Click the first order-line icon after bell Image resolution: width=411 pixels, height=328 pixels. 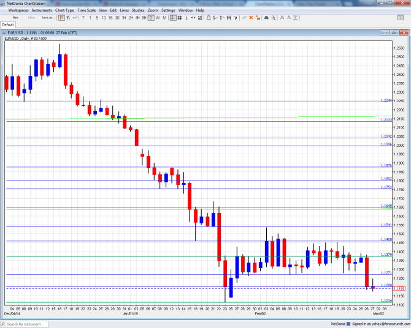[x=215, y=18]
